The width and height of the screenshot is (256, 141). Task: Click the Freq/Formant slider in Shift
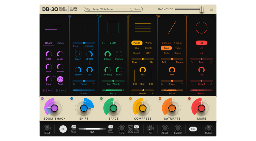click(84, 43)
